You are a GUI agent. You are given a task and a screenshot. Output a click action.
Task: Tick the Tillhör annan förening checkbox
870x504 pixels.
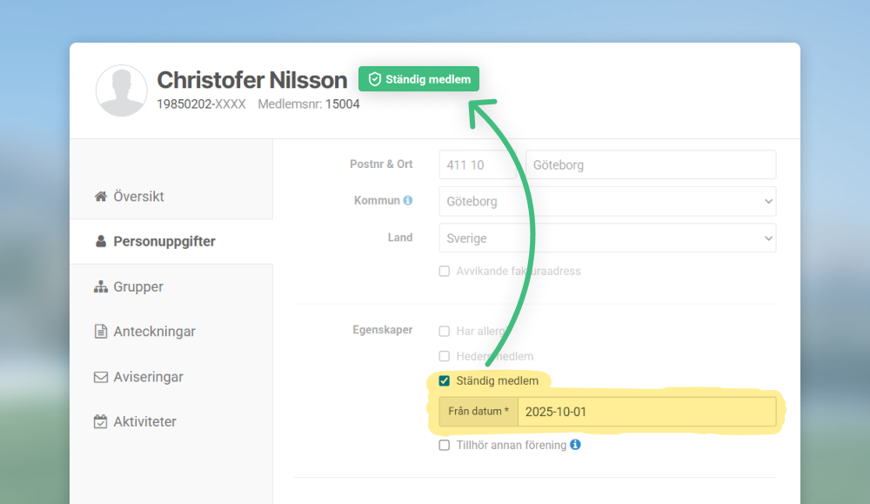pos(445,445)
